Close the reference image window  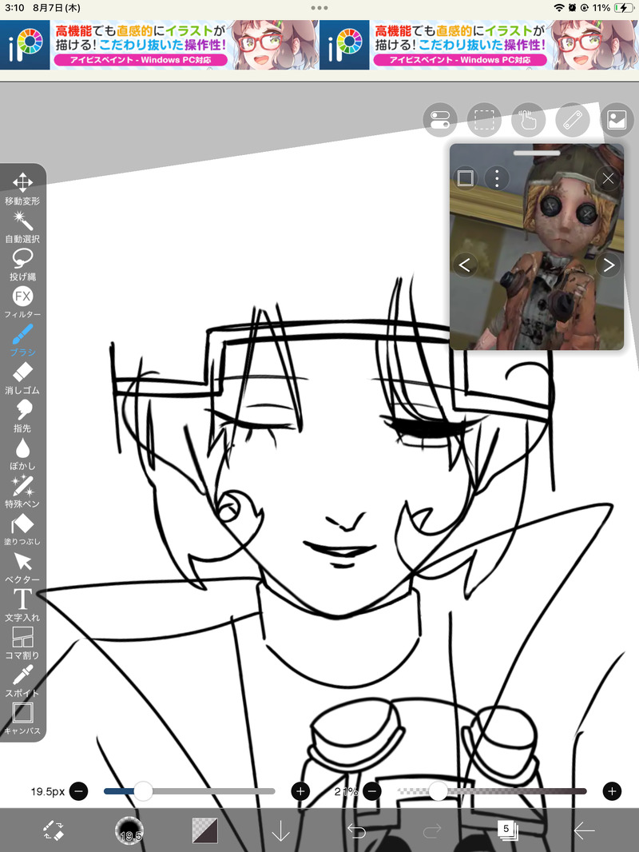pyautogui.click(x=608, y=178)
